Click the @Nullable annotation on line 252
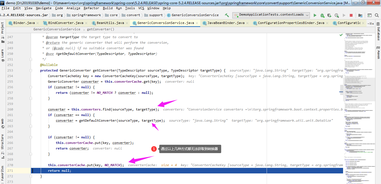381x184 pixels. click(x=49, y=65)
